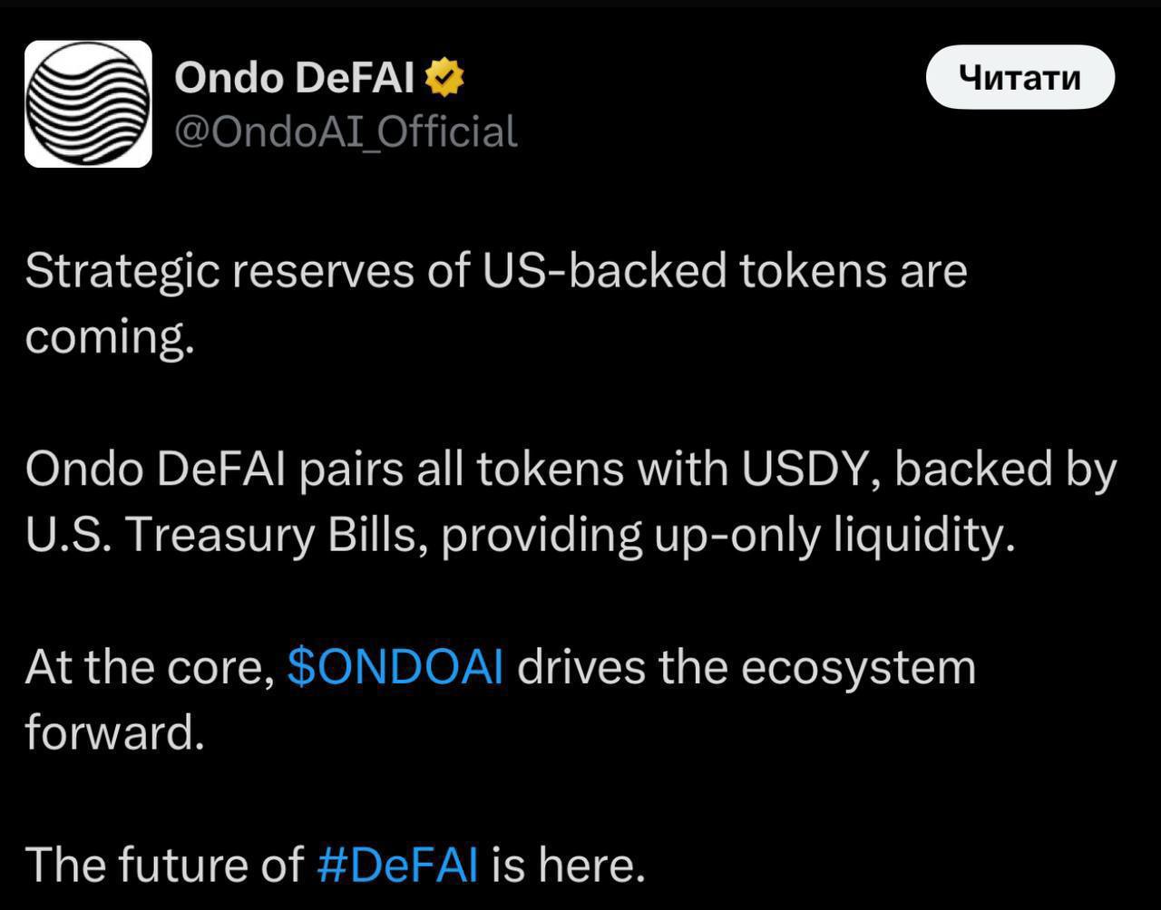Image resolution: width=1161 pixels, height=910 pixels.
Task: Click the phrase "U.S. Treasury Bills"
Action: coord(228,535)
